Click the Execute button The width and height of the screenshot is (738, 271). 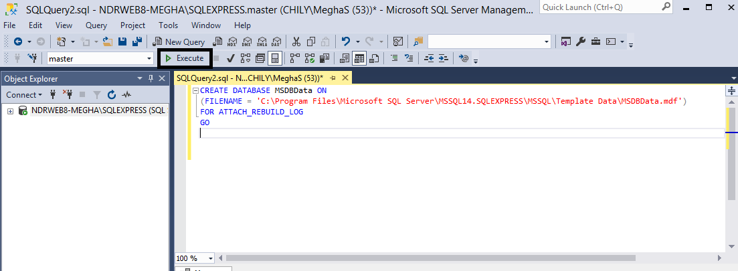point(185,58)
